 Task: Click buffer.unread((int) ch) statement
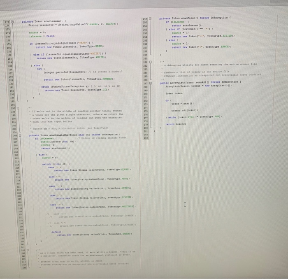(x=58, y=142)
